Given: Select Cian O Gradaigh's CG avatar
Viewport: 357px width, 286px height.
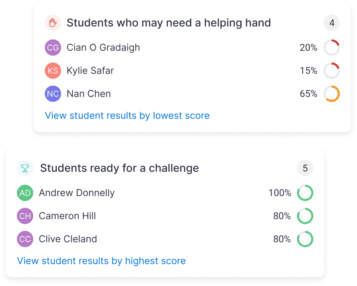Looking at the screenshot, I should (52, 47).
